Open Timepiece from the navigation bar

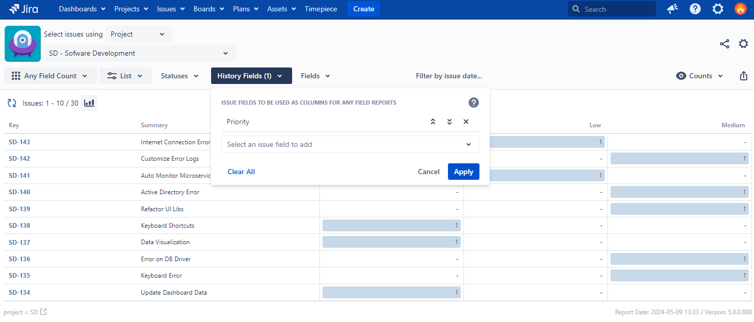tap(321, 9)
